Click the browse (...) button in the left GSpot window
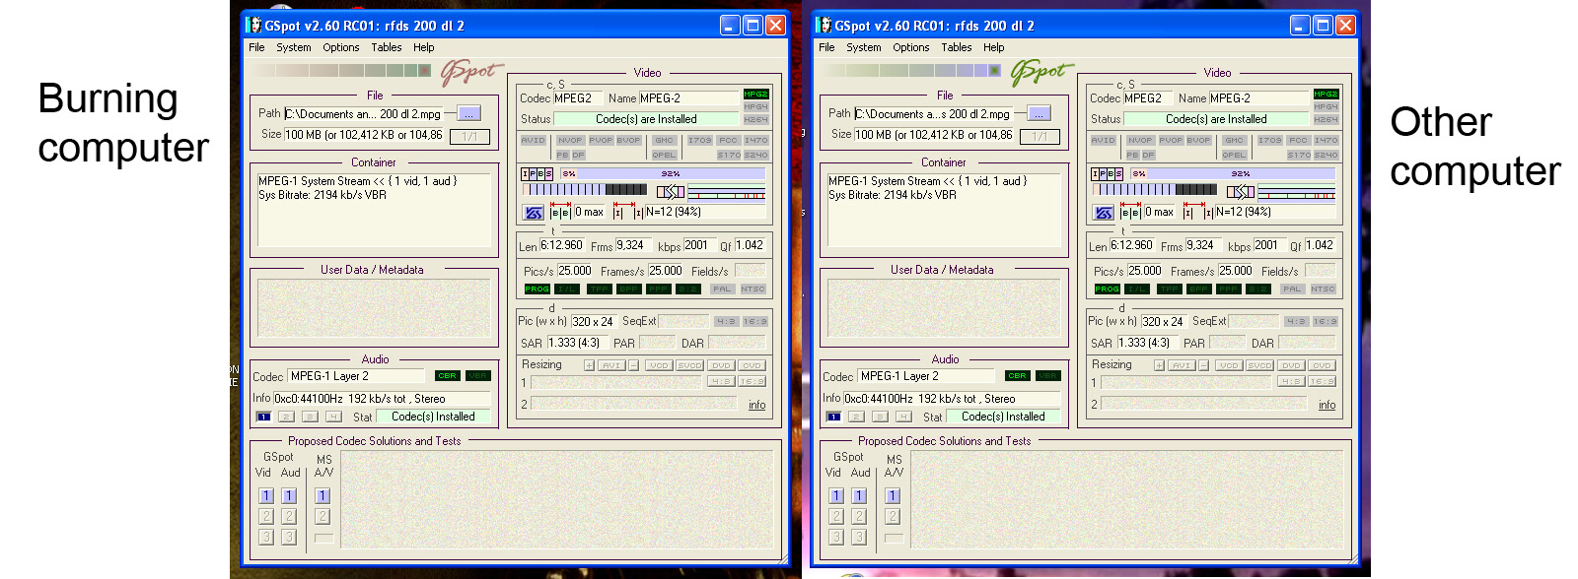The width and height of the screenshot is (1578, 579). coord(469,113)
